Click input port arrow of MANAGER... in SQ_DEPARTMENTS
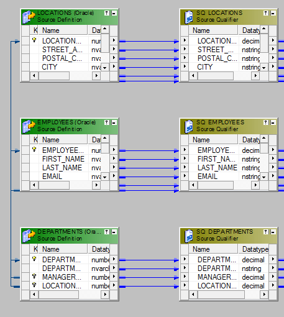 (x=185, y=277)
